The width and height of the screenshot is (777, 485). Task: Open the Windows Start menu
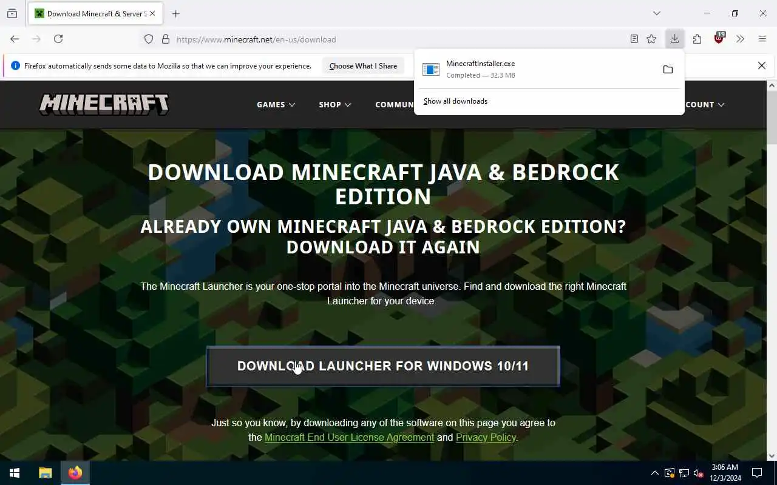click(x=15, y=473)
